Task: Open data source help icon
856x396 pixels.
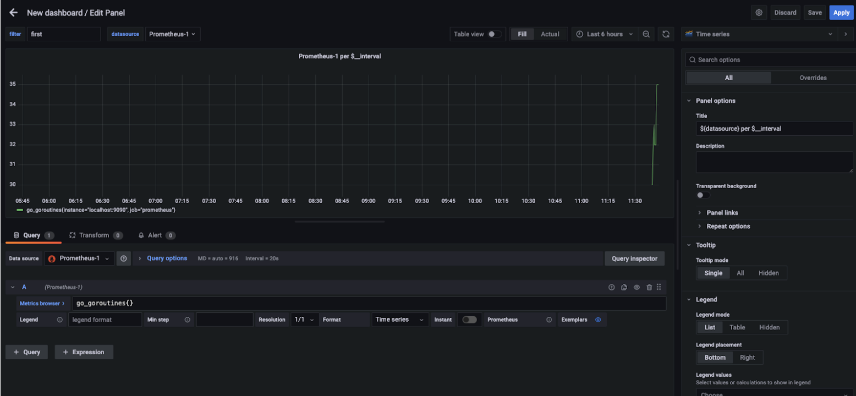Action: (124, 258)
